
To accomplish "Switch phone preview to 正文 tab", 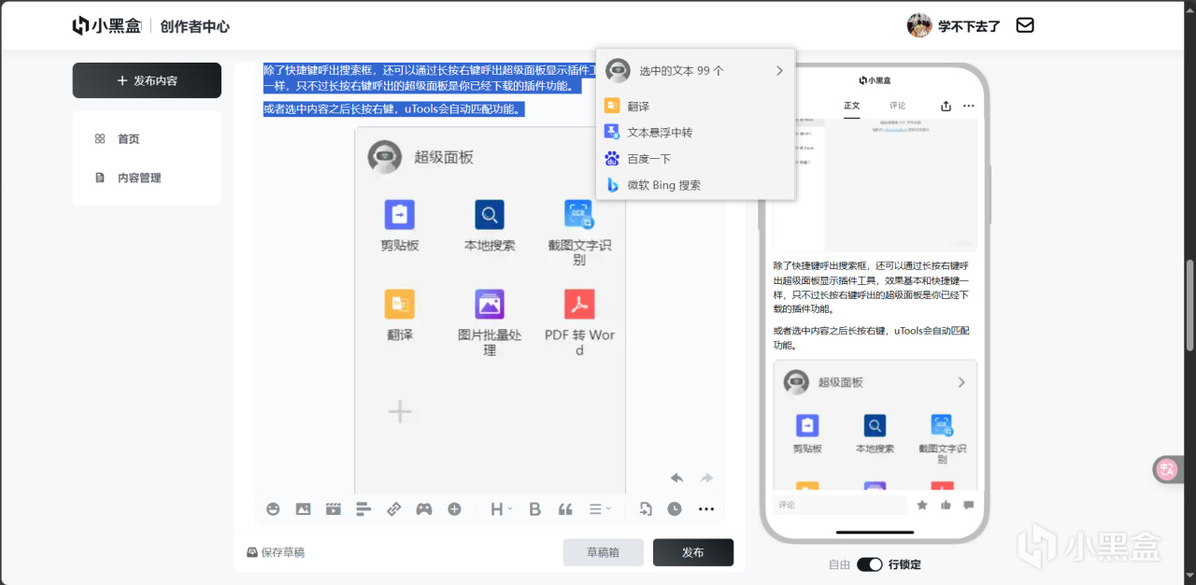I will pyautogui.click(x=851, y=106).
